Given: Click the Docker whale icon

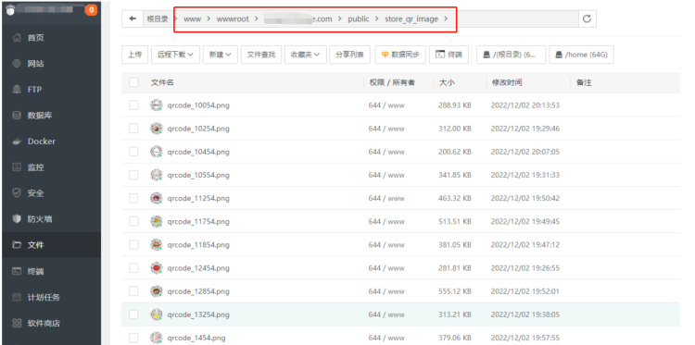Looking at the screenshot, I should (x=17, y=142).
